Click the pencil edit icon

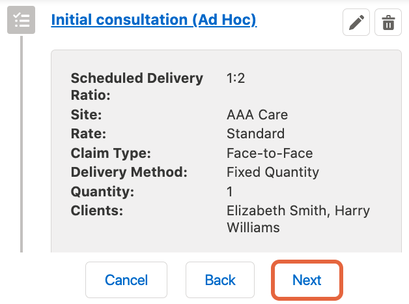coord(356,23)
